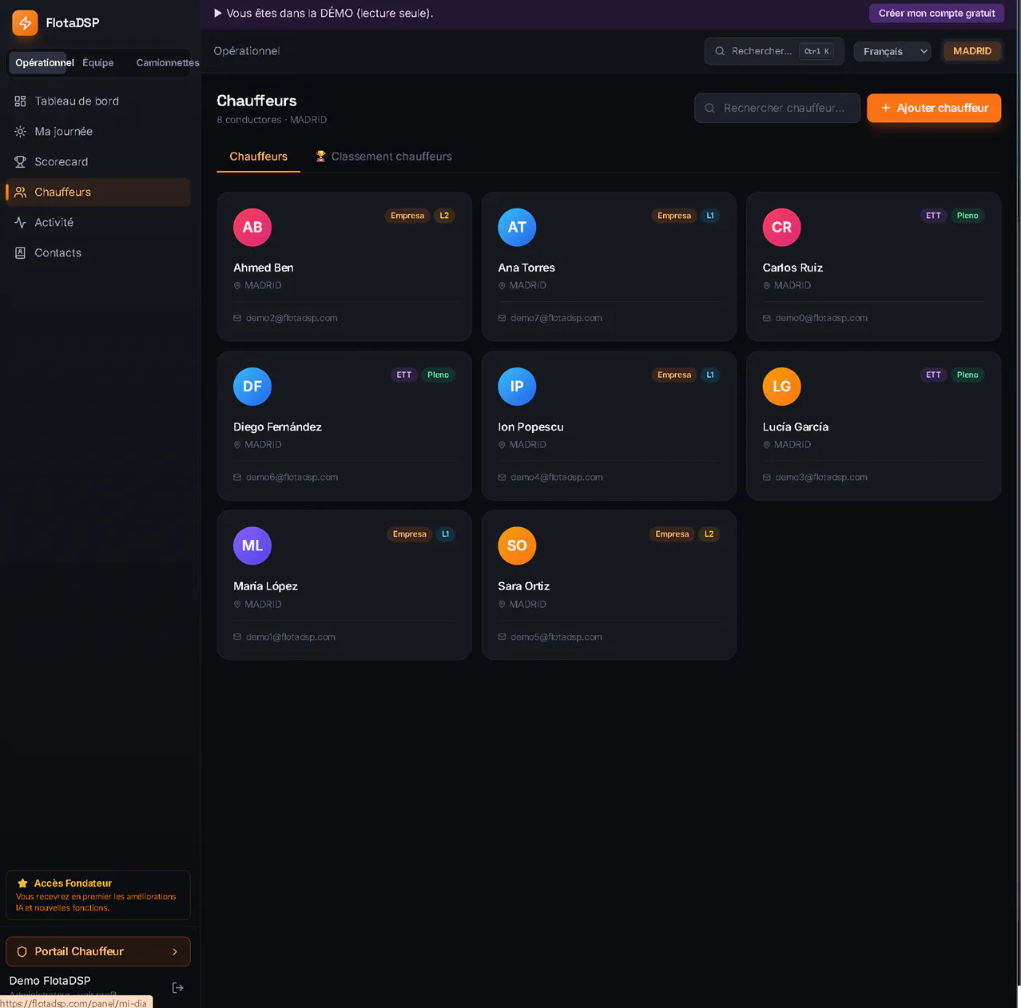Click the logout icon next to Demo FlotaDSP
Viewport: 1021px width, 1008px height.
177,988
